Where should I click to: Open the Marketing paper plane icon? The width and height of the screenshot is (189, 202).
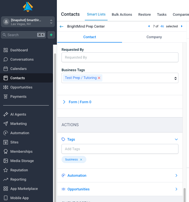[5, 124]
